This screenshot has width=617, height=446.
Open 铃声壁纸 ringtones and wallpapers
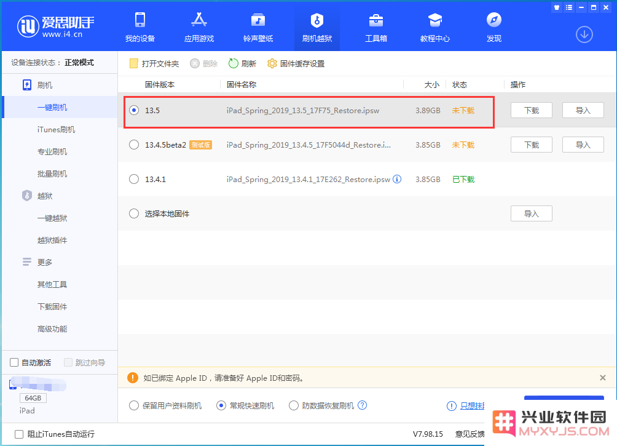[x=258, y=27]
